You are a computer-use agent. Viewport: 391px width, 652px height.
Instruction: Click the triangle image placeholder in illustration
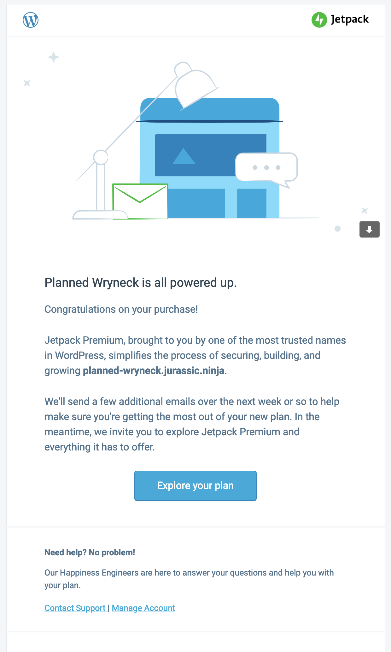(184, 156)
